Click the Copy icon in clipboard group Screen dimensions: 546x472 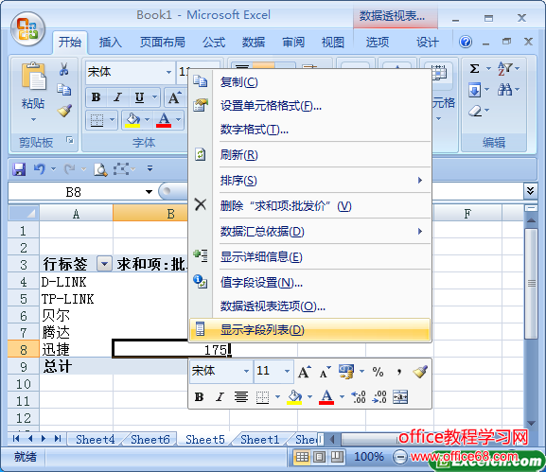point(64,90)
